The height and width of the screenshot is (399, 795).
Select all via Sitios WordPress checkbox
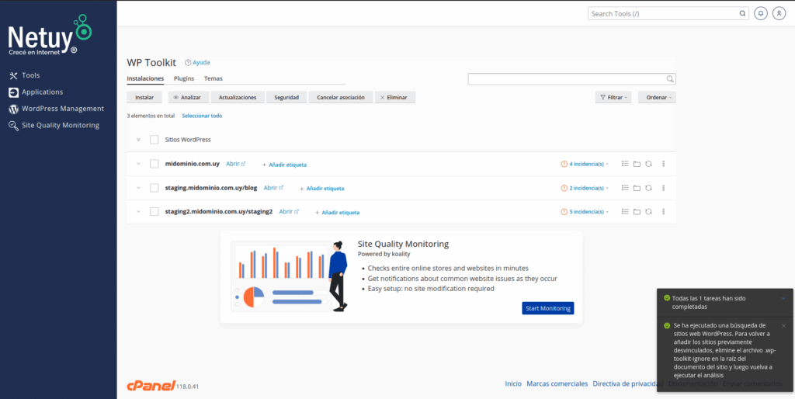pos(154,140)
